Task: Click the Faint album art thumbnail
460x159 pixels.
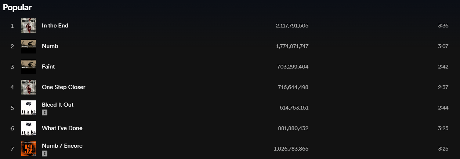Action: (29, 67)
